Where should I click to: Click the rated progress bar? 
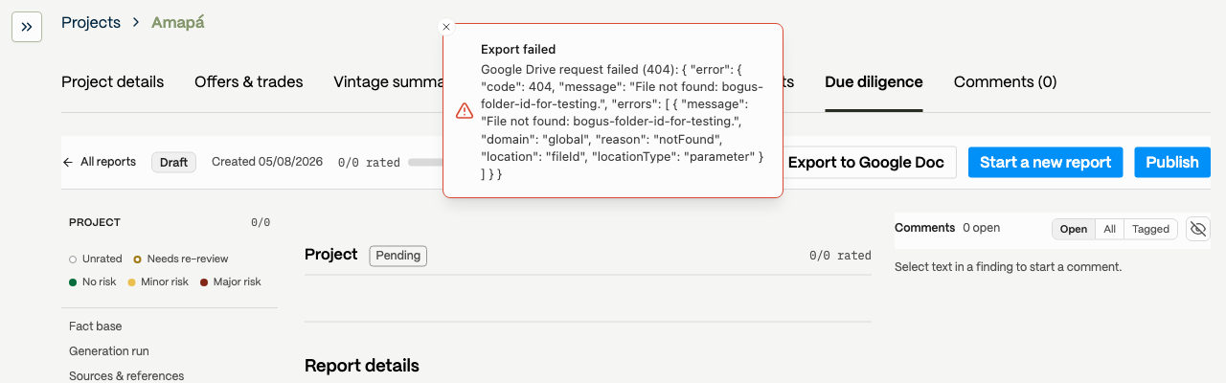click(x=425, y=162)
